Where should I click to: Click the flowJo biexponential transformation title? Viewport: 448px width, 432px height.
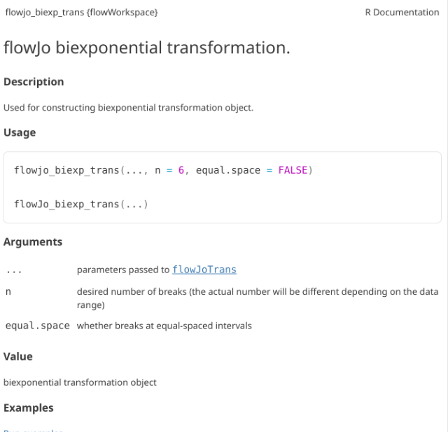(x=146, y=48)
